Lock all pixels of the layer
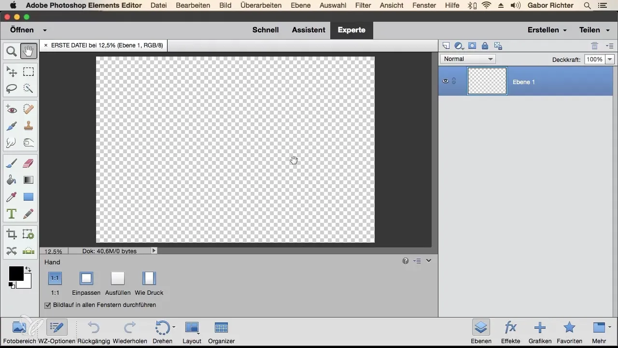Screen dimensions: 618x348 pyautogui.click(x=485, y=46)
